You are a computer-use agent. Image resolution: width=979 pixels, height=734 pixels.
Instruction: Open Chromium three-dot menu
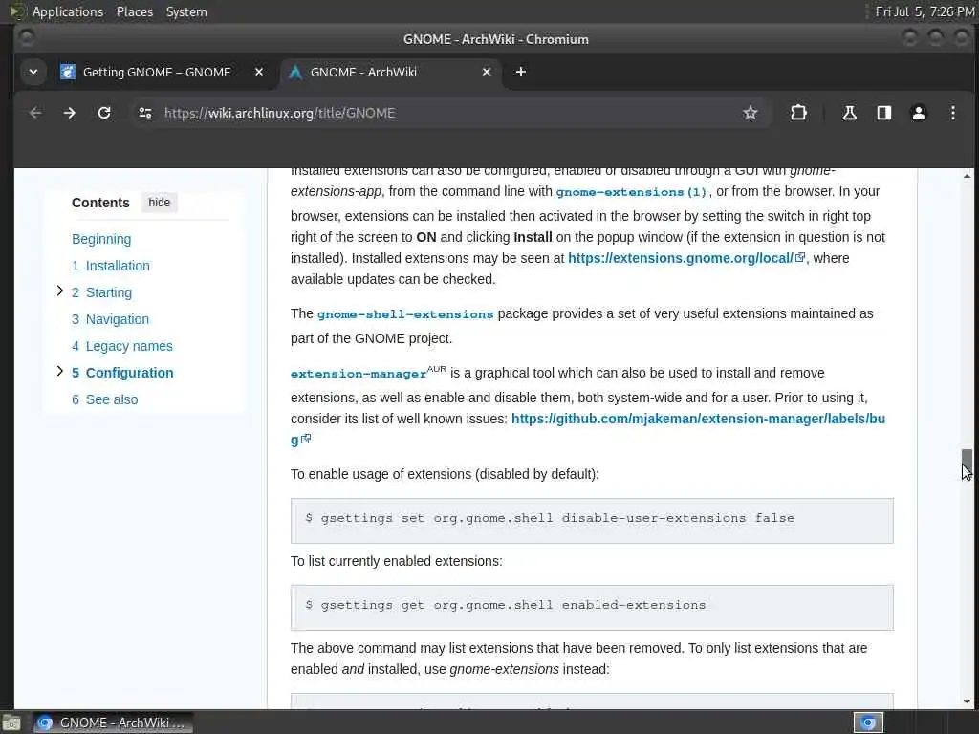tap(953, 113)
